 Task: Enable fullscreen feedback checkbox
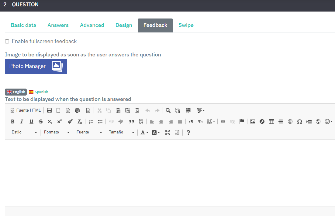(7, 41)
